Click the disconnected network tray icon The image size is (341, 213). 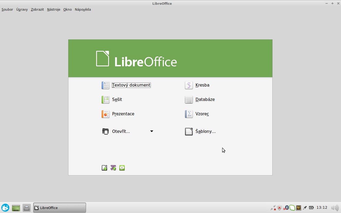pos(273,208)
